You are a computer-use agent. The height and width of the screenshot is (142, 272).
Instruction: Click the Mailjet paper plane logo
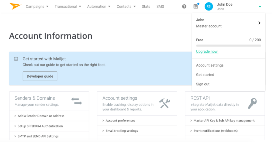[15, 6]
